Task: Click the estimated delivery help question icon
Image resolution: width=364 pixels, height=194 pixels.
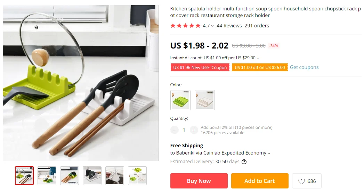Action: pyautogui.click(x=244, y=162)
